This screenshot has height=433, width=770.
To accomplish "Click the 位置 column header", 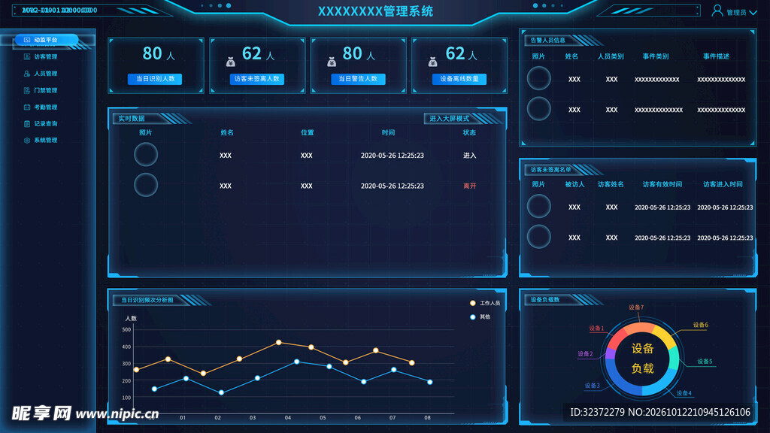I will (x=308, y=132).
